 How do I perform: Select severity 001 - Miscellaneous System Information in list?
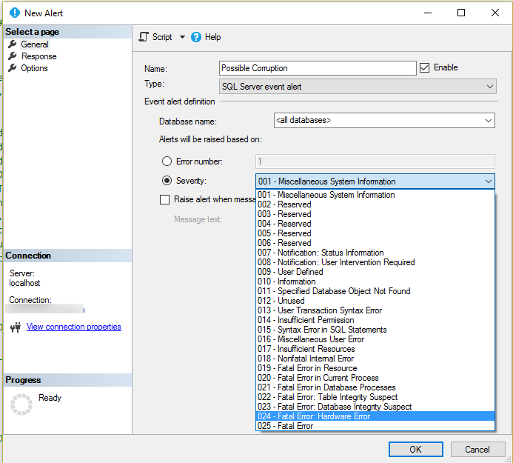pyautogui.click(x=375, y=195)
